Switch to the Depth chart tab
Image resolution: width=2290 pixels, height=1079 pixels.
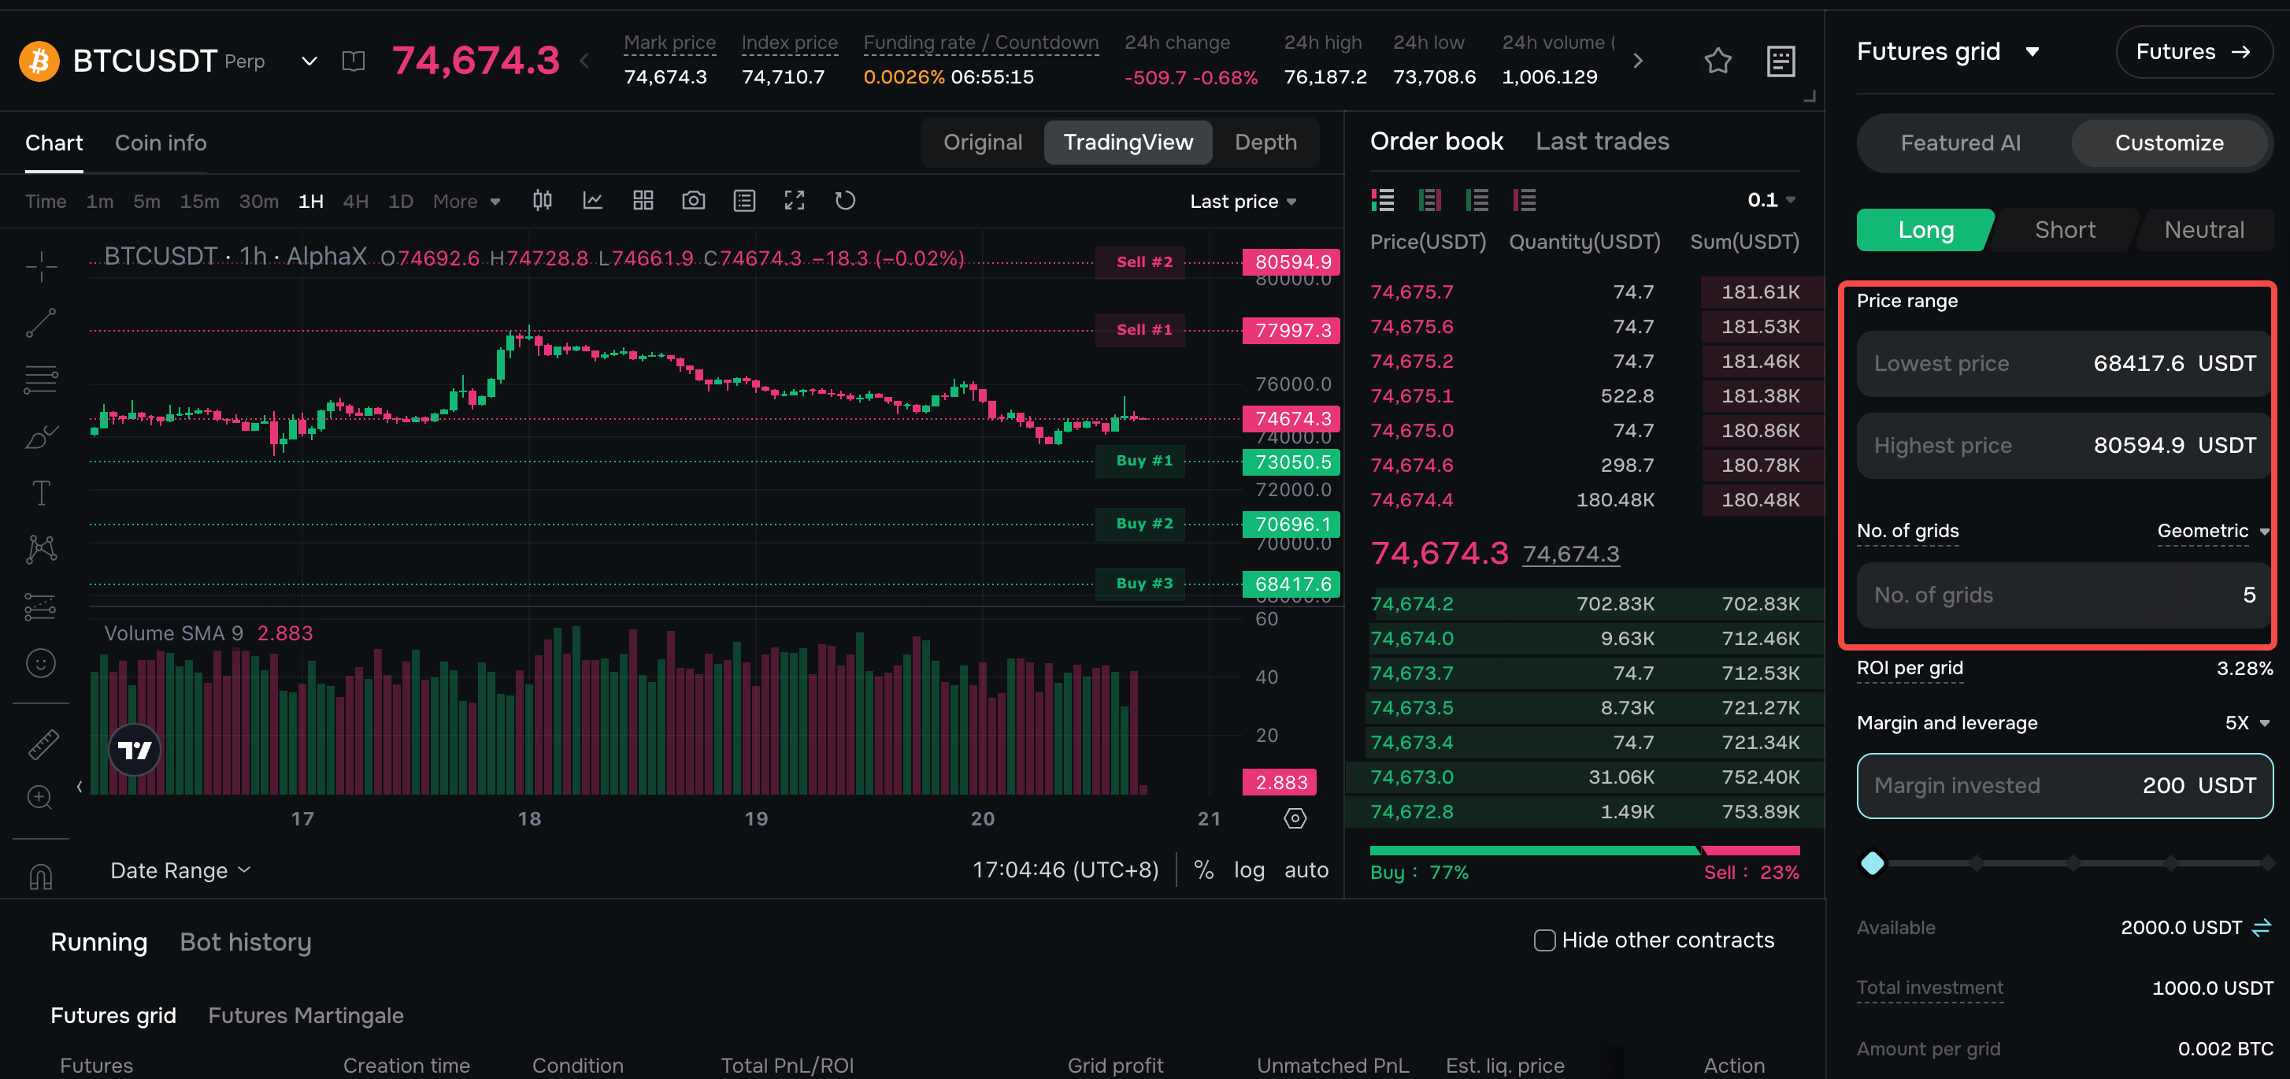coord(1265,143)
